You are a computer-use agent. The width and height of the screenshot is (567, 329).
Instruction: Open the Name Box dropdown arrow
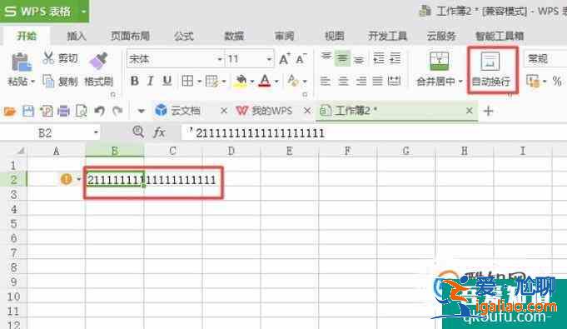tap(96, 132)
